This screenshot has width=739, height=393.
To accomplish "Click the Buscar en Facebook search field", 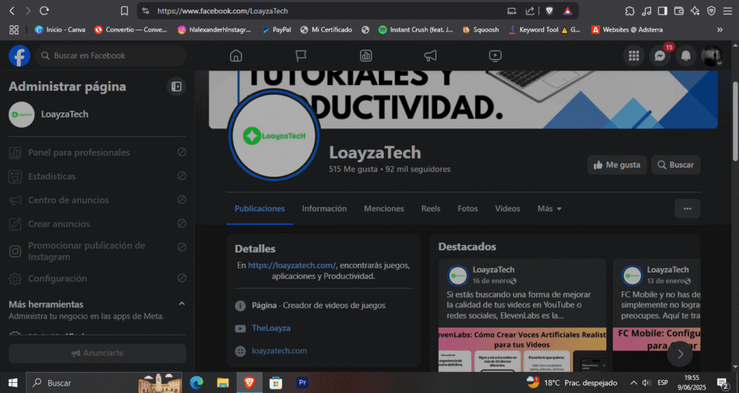I will point(110,56).
